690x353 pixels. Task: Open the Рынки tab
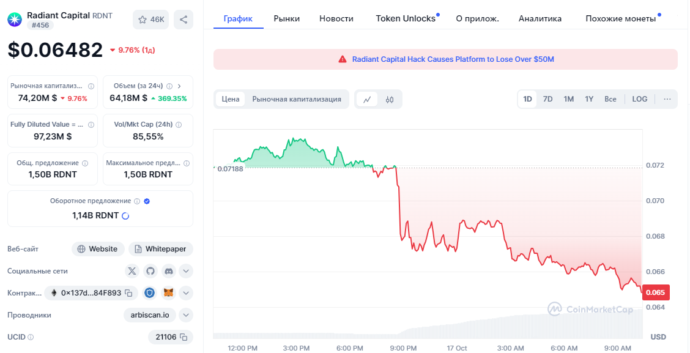pos(286,18)
